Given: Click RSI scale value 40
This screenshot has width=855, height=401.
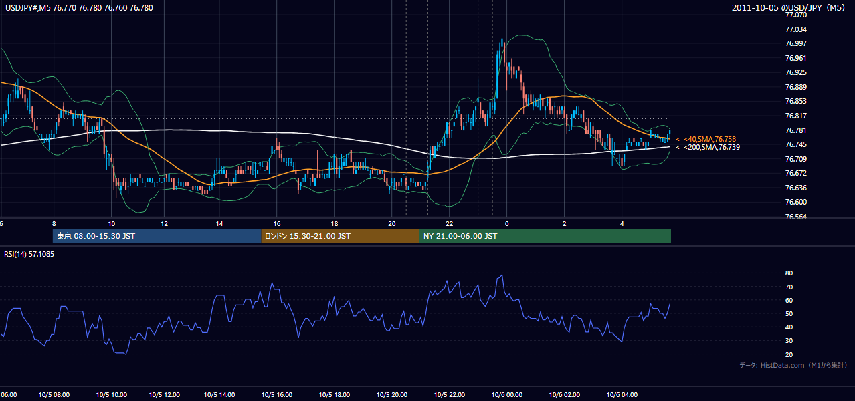Looking at the screenshot, I should (x=789, y=327).
